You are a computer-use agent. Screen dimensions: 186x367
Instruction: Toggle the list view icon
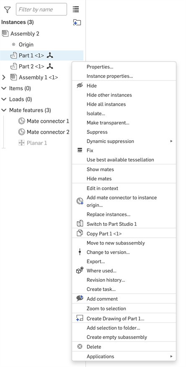click(76, 9)
